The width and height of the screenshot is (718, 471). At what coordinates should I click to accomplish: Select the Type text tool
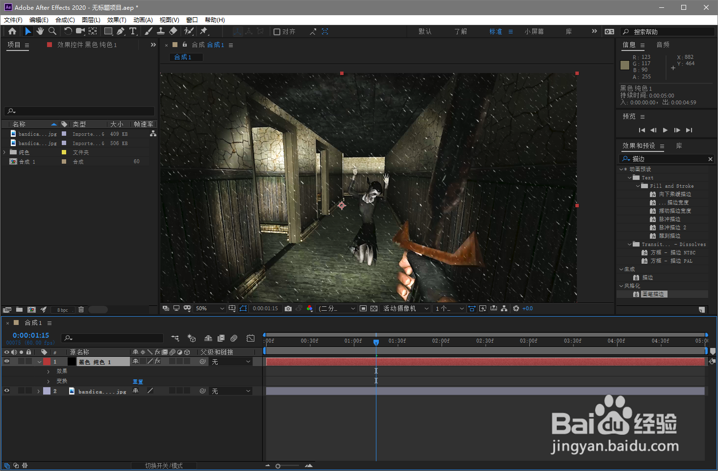tap(133, 31)
